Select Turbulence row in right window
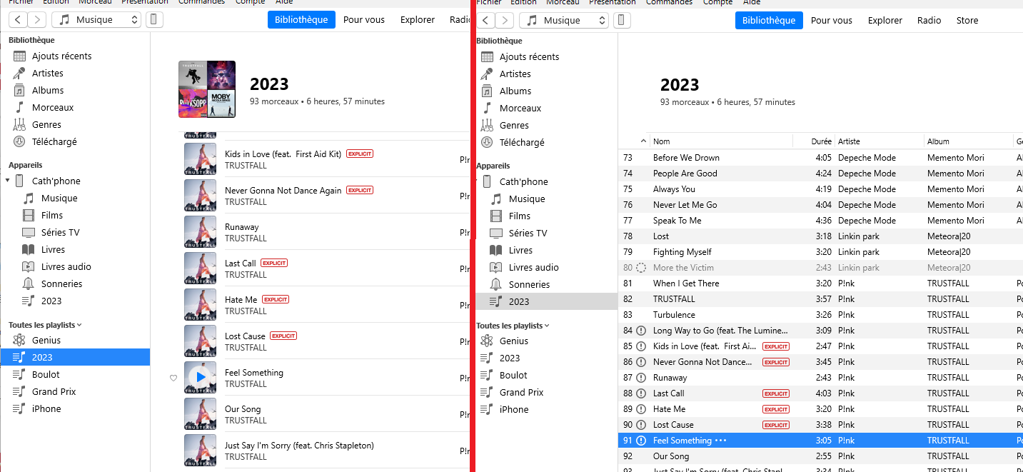This screenshot has height=472, width=1023. pos(820,315)
